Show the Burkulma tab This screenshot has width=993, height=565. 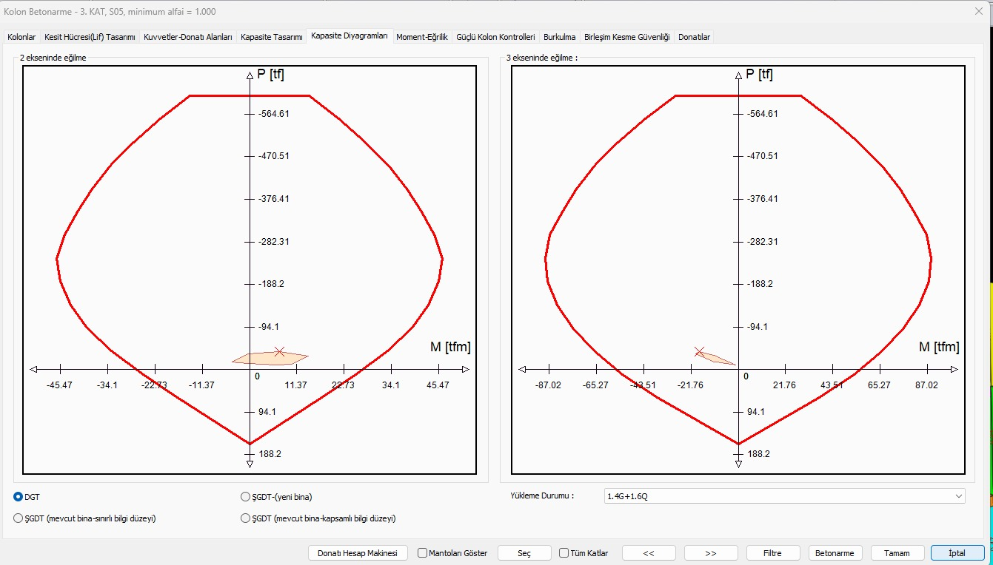559,37
